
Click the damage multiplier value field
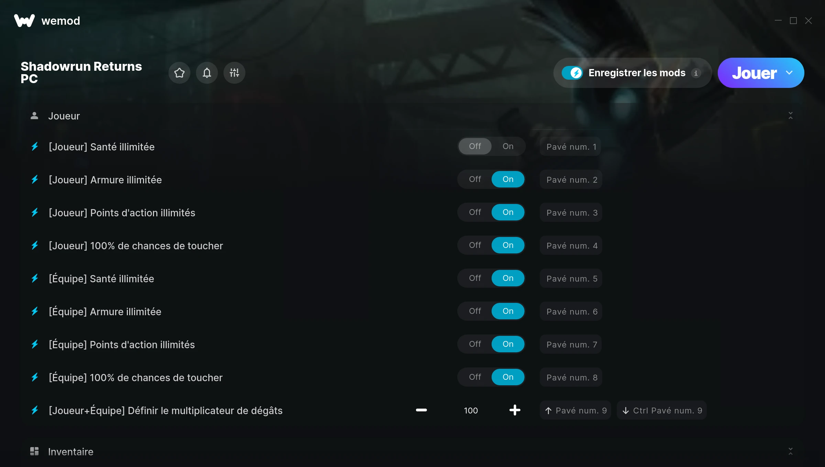click(x=471, y=410)
